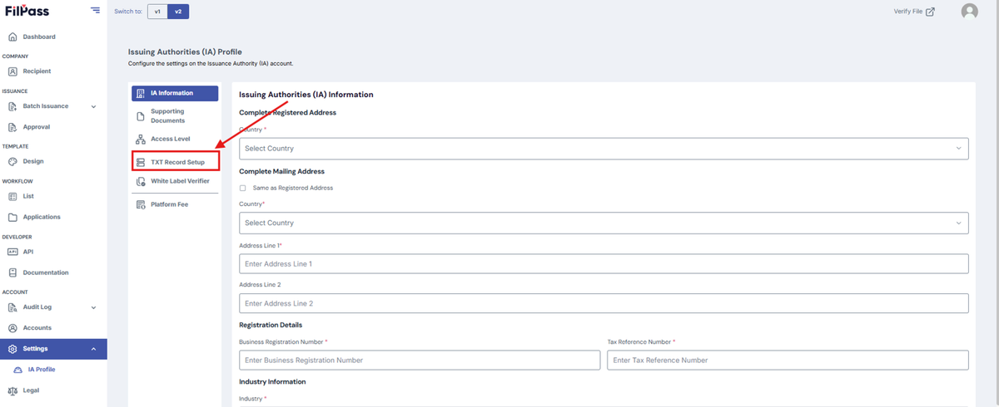Click the Tax Reference Number field
The width and height of the screenshot is (999, 407).
click(x=788, y=360)
